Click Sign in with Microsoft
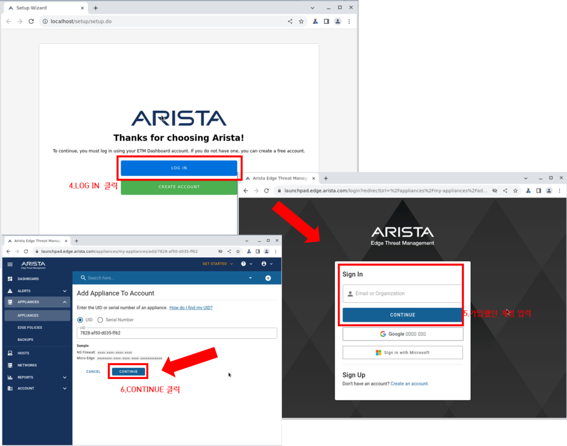The image size is (567, 446). [403, 352]
